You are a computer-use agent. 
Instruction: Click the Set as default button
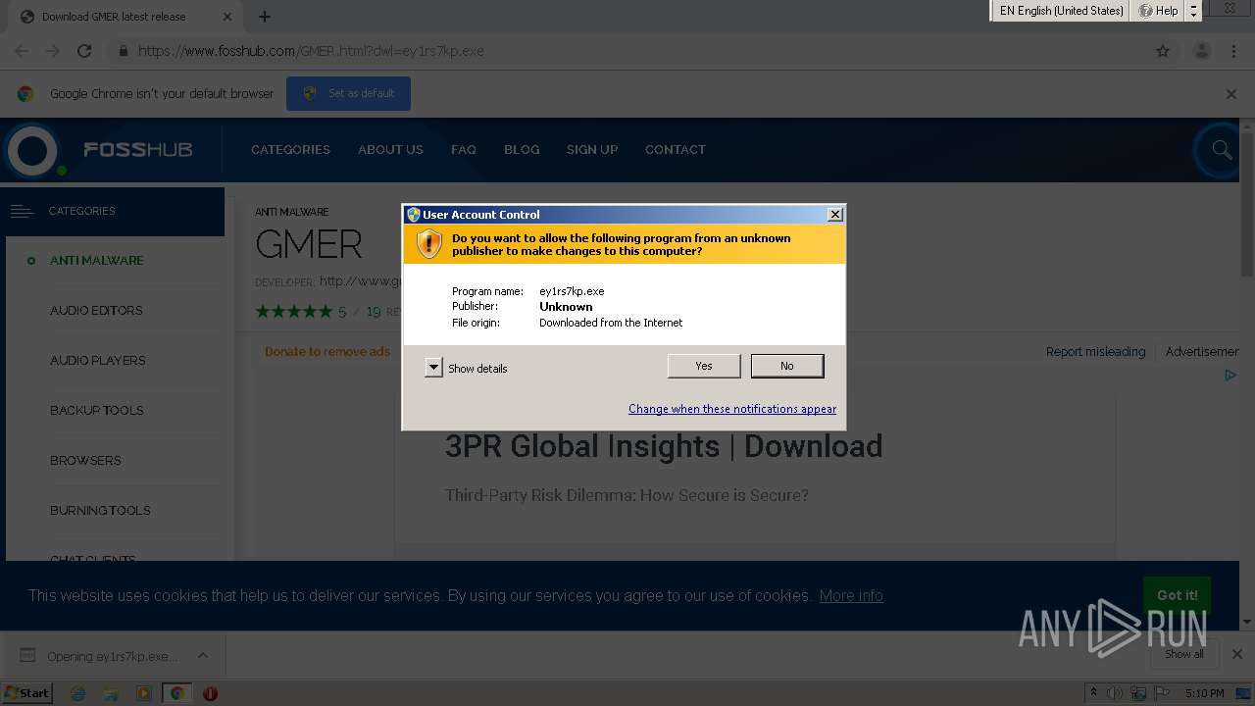coord(348,93)
